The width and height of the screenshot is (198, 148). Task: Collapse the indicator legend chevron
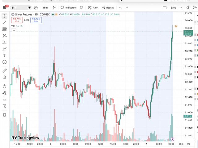tap(14, 30)
